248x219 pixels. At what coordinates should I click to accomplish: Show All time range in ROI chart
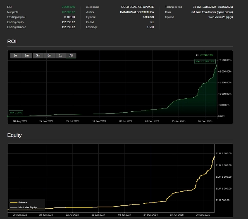point(71,55)
